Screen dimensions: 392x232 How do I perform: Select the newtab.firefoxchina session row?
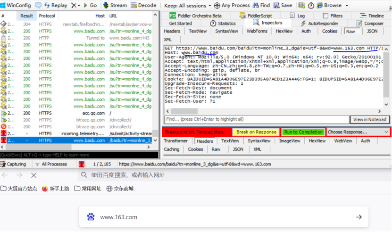(76, 24)
